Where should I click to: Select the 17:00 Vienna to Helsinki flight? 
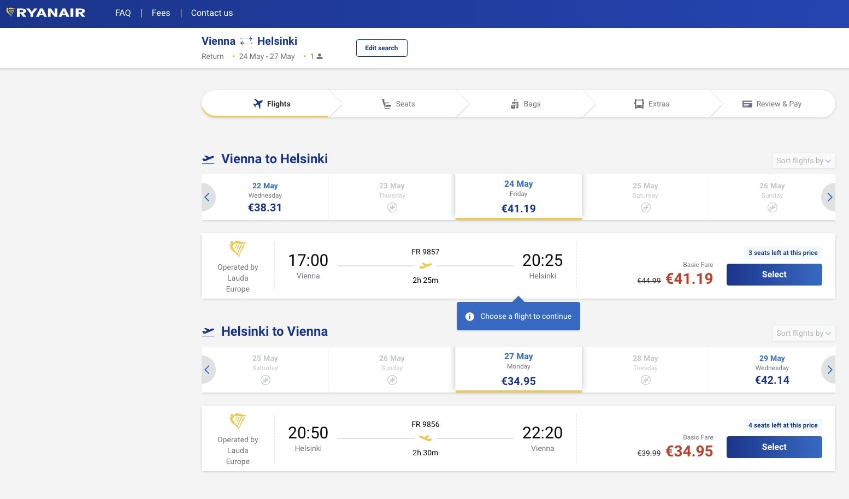774,275
